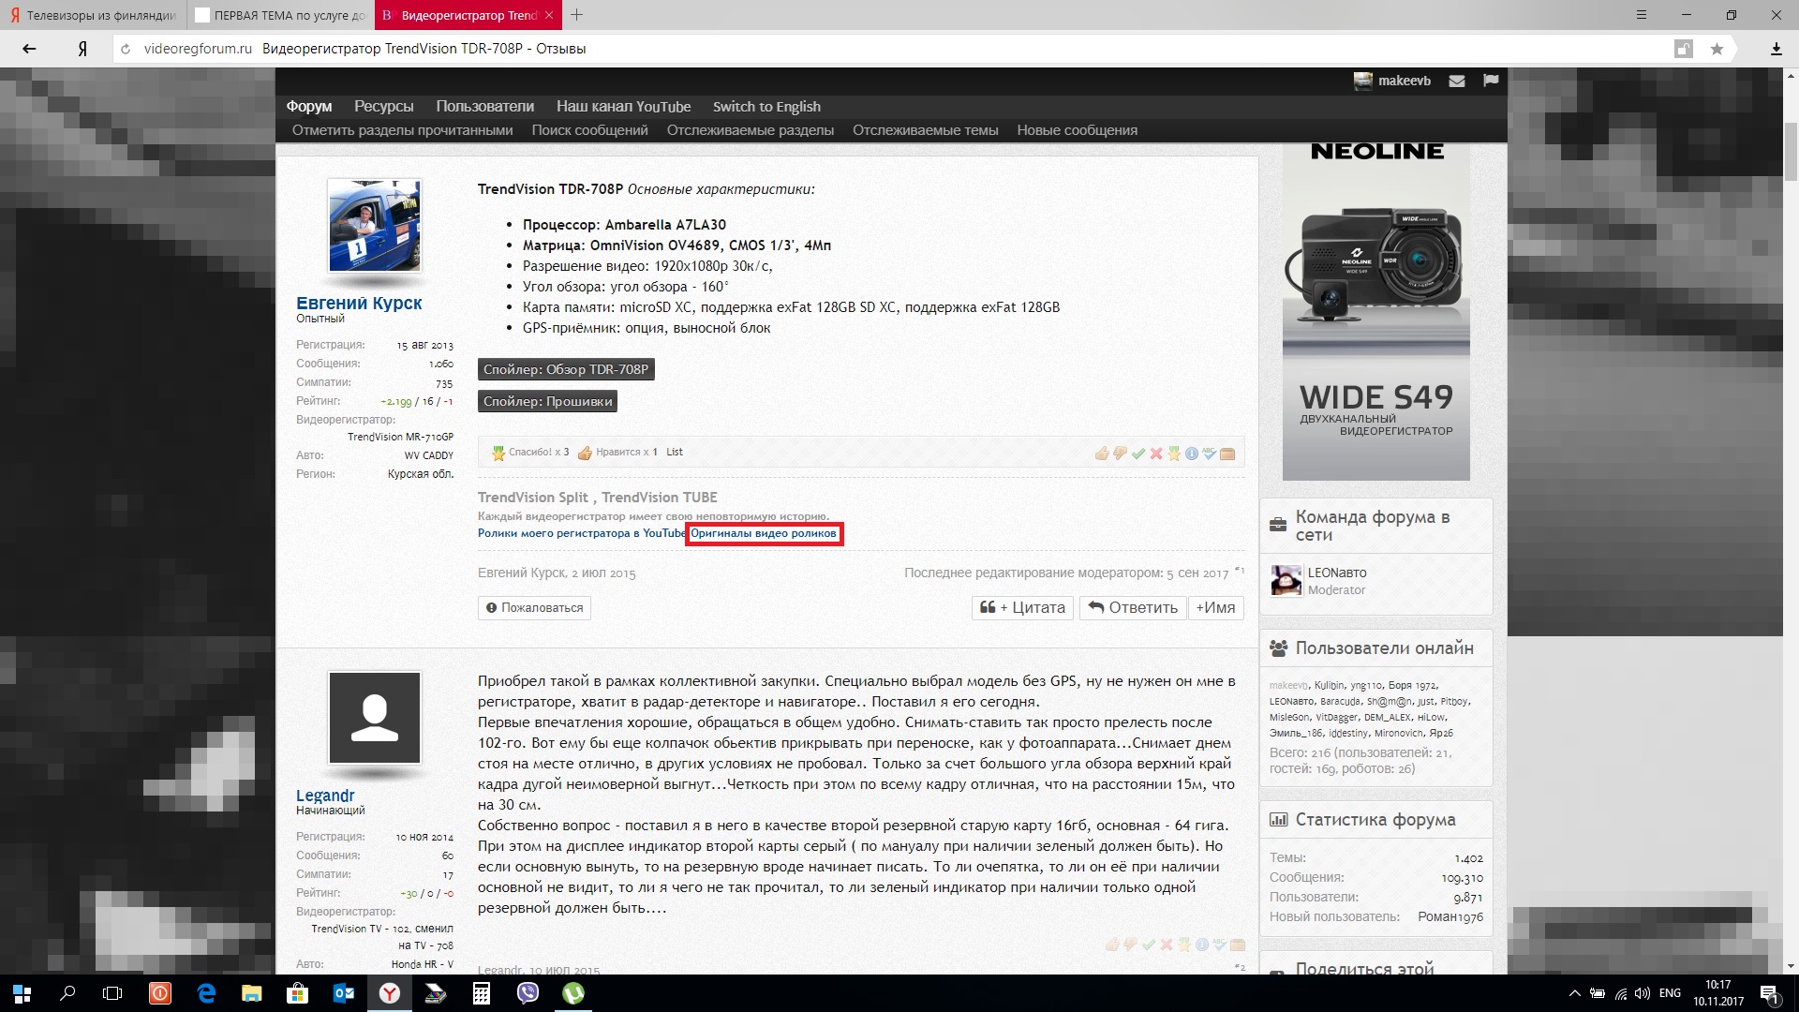Image resolution: width=1799 pixels, height=1012 pixels.
Task: Click the browser downloads arrow icon
Action: pyautogui.click(x=1776, y=49)
